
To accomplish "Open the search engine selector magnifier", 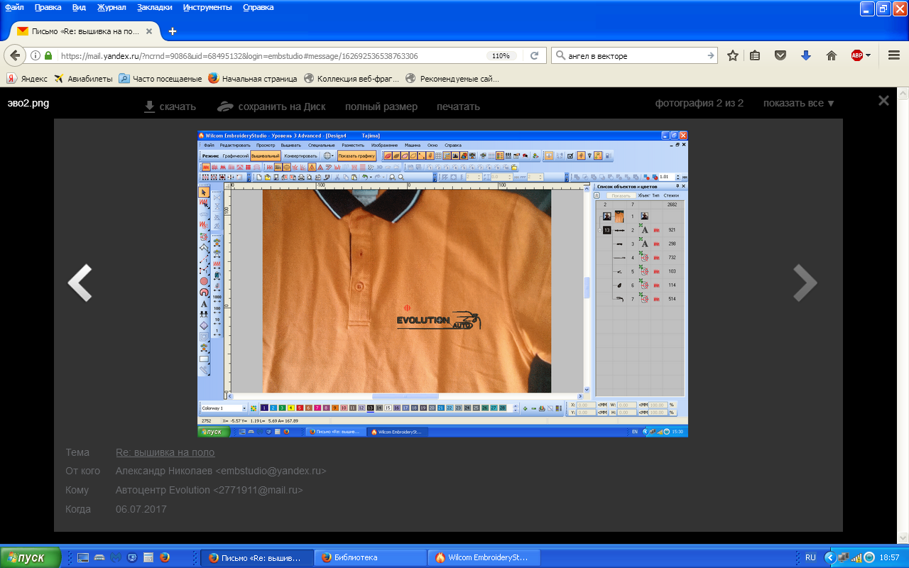I will pyautogui.click(x=560, y=56).
